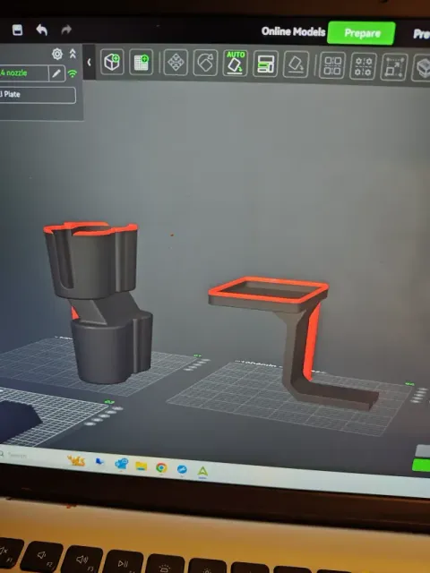The height and width of the screenshot is (573, 430).
Task: Open the printer settings gear icon
Action: click(x=57, y=54)
